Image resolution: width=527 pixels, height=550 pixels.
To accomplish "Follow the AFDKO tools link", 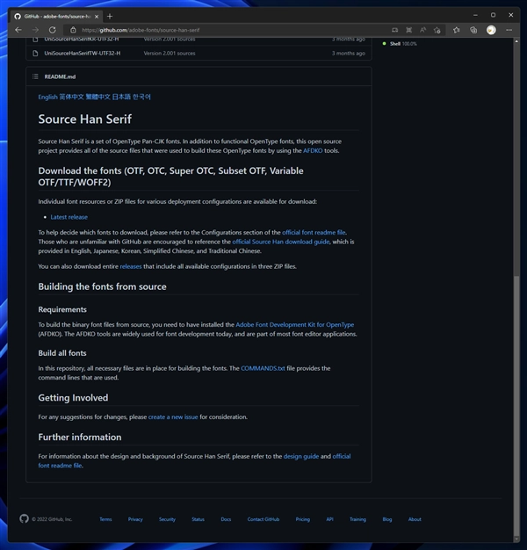I will [313, 151].
